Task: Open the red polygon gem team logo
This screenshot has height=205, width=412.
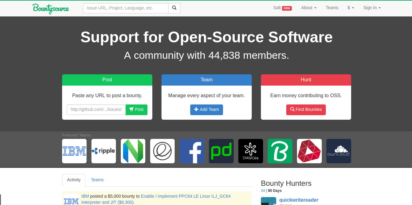Action: [x=309, y=151]
